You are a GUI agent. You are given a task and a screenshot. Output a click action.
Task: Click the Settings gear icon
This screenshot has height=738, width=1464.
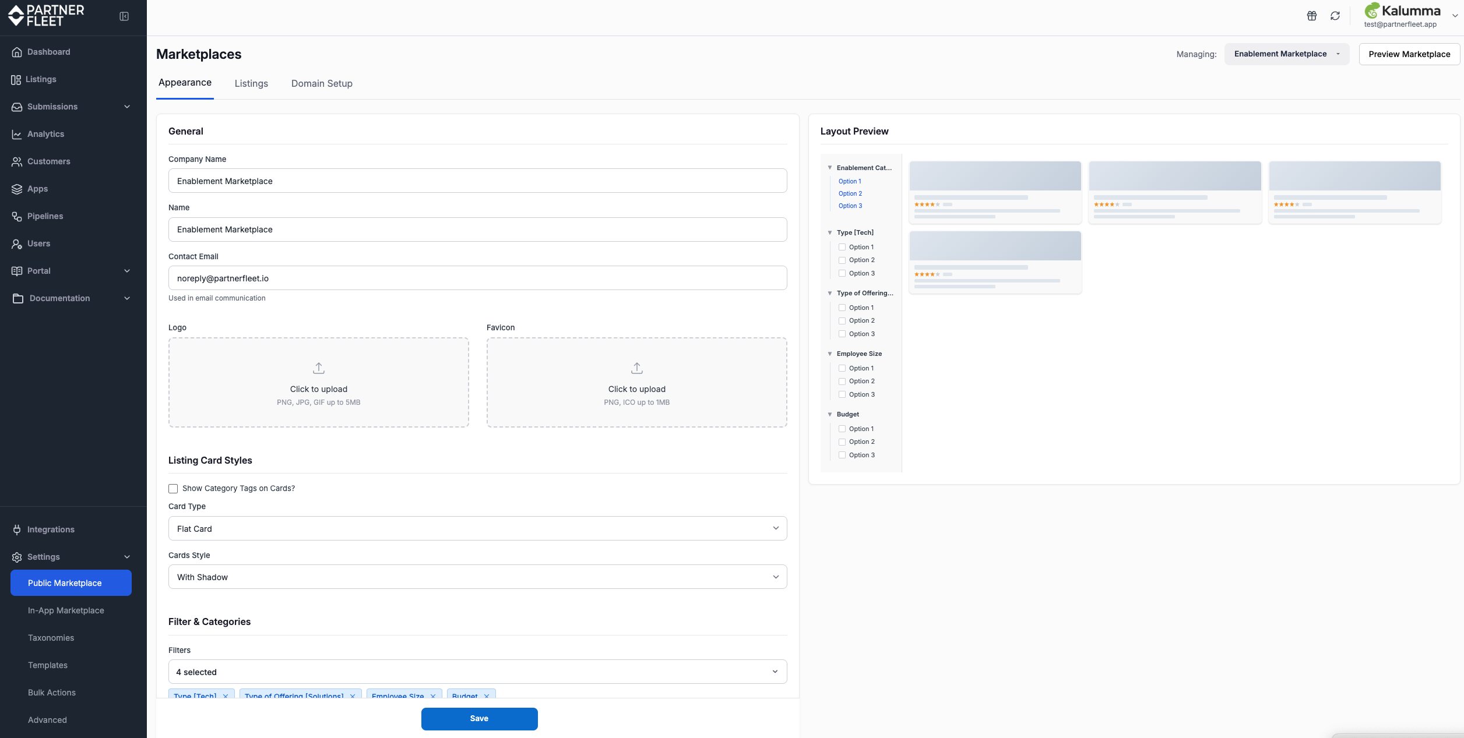pos(17,557)
